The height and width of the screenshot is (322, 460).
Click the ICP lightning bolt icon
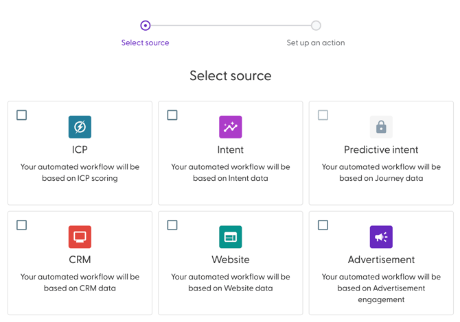(80, 127)
